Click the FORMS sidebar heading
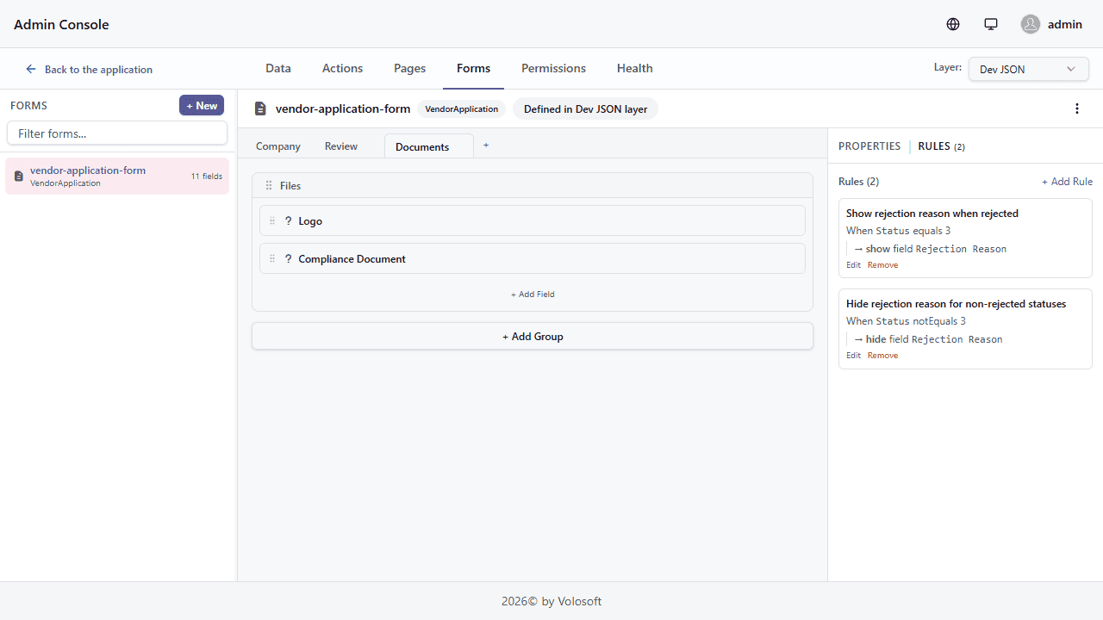Screen dimensions: 1103x620 (x=28, y=106)
